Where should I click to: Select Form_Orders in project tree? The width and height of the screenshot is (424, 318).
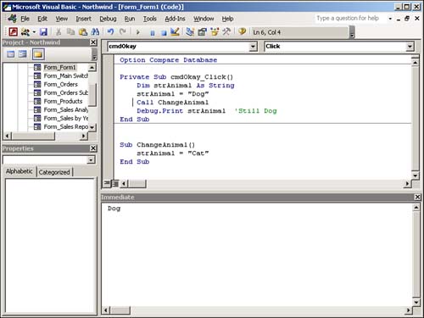click(x=60, y=85)
